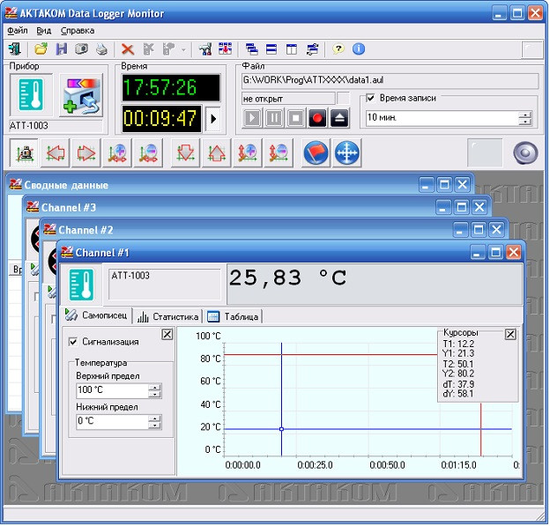Open the Файл menu
This screenshot has height=526, width=550.
pyautogui.click(x=18, y=31)
